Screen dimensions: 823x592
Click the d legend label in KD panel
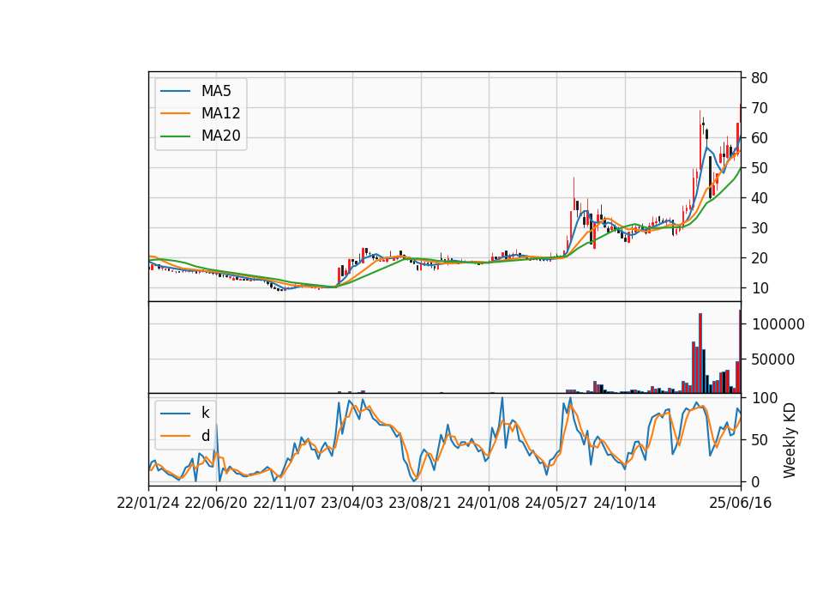205,436
